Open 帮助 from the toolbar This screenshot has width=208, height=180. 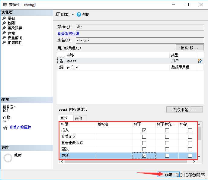(x=83, y=14)
